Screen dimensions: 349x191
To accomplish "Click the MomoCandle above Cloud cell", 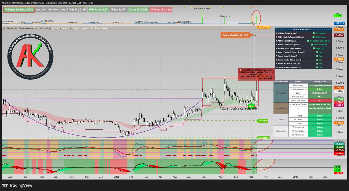I will (320, 108).
